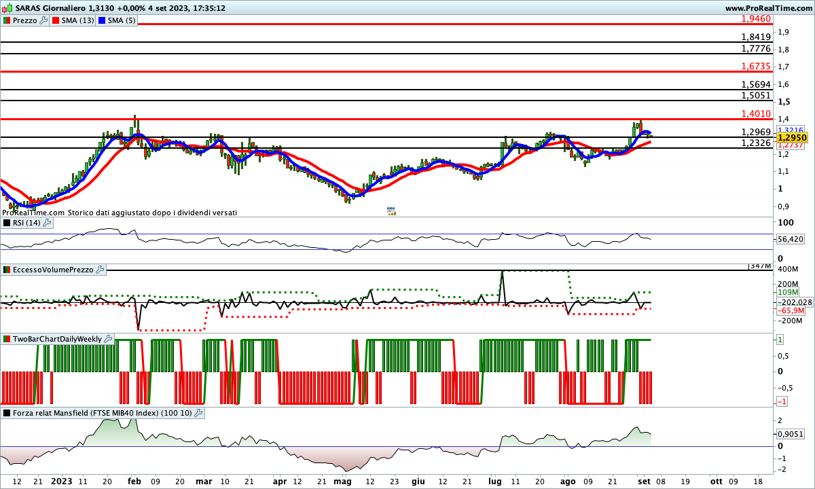Click the -202.028 volume value tag
815x489 pixels.
(x=795, y=302)
